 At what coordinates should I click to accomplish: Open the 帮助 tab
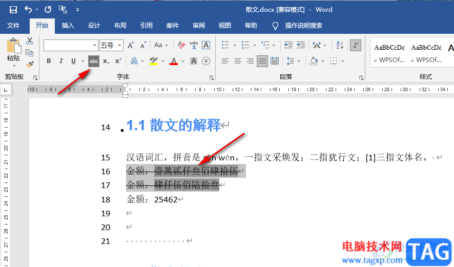251,26
